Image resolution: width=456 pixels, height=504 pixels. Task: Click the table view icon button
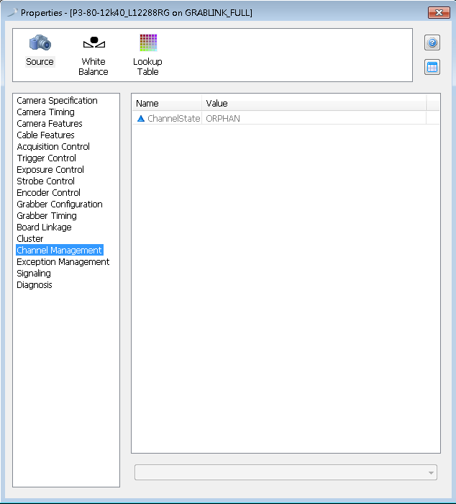click(432, 67)
